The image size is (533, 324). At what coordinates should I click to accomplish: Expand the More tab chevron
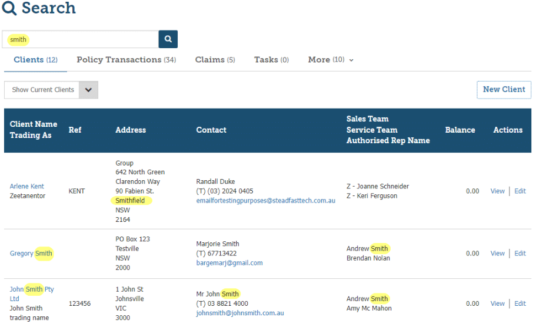(x=351, y=60)
